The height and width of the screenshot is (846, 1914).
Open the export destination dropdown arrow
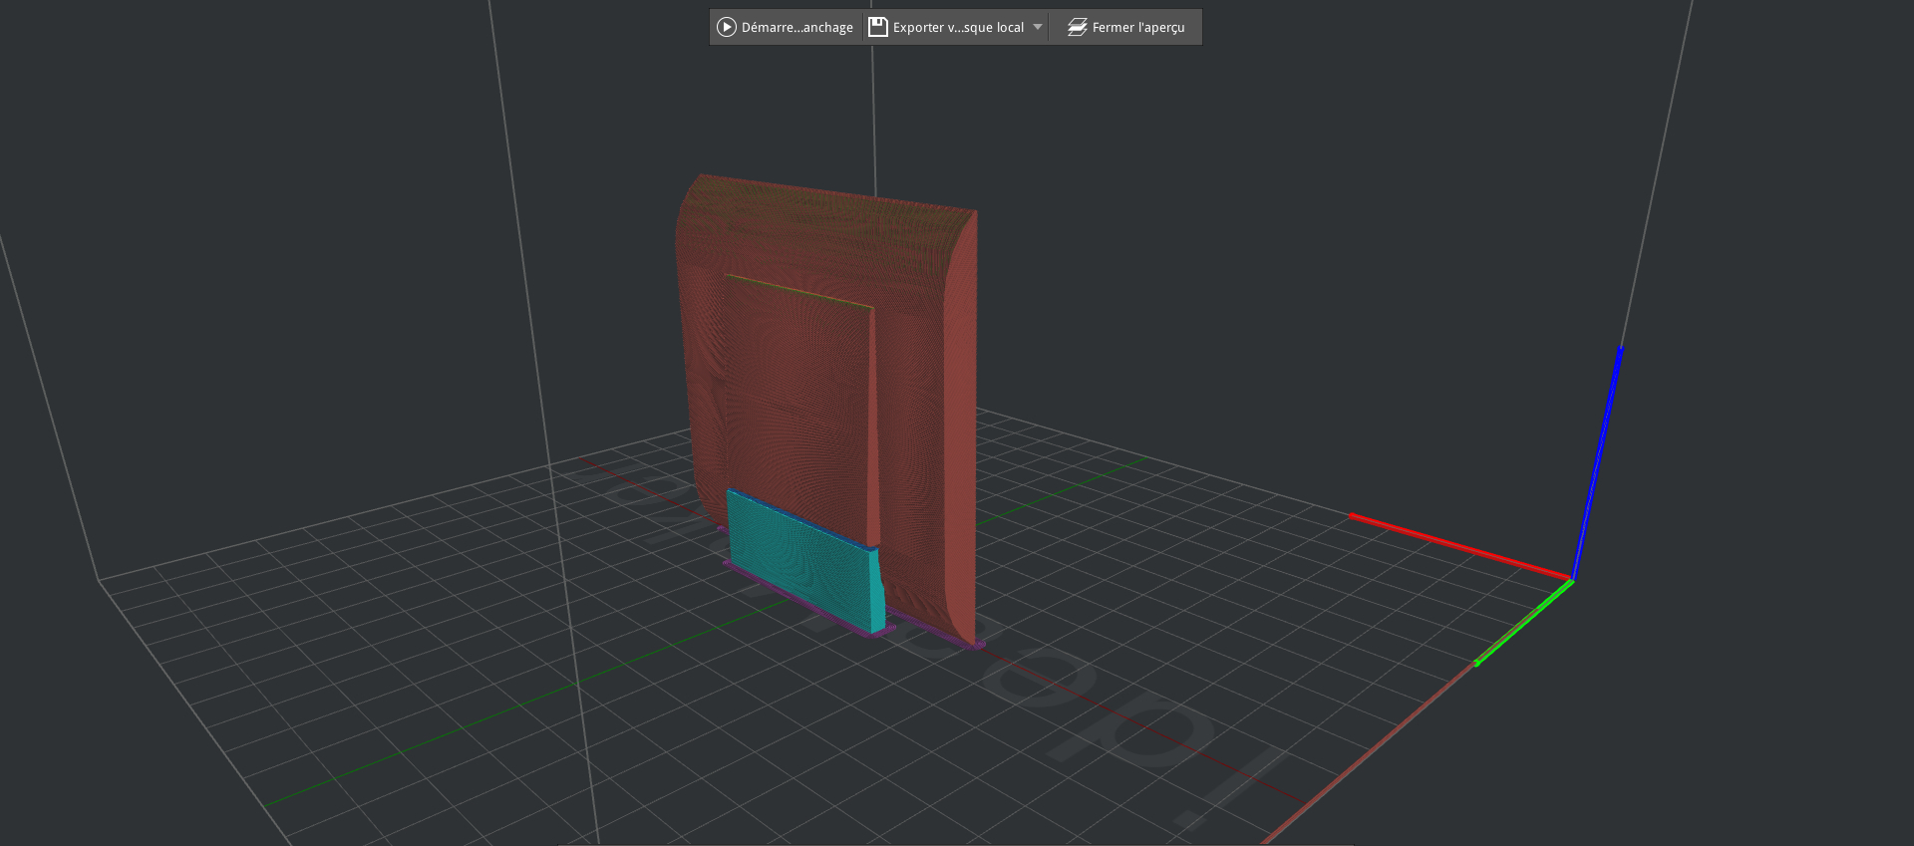tap(1038, 27)
